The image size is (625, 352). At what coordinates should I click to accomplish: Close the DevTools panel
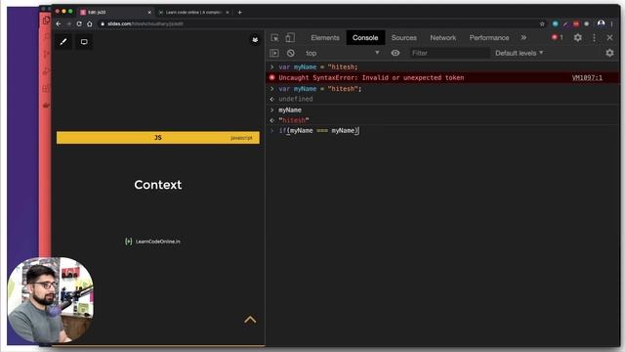609,37
